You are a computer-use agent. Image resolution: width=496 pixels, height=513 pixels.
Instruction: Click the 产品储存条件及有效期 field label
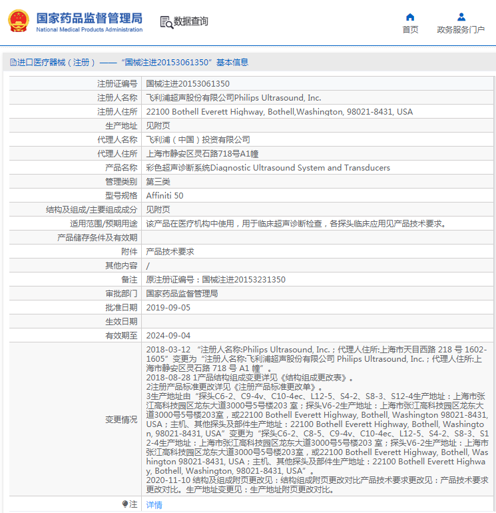97,238
